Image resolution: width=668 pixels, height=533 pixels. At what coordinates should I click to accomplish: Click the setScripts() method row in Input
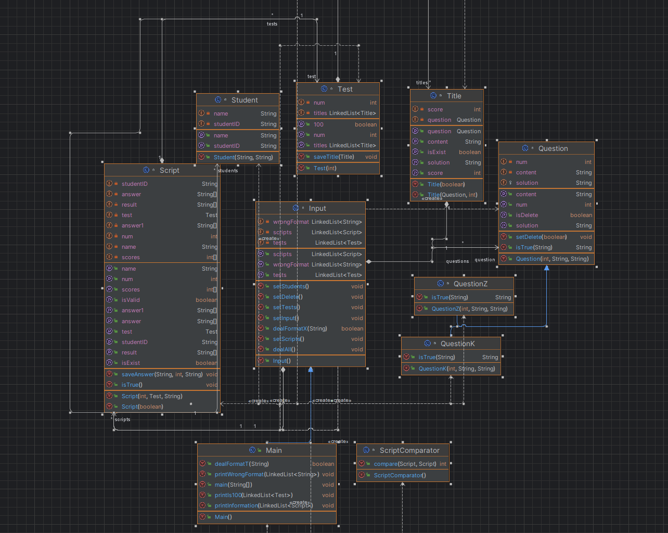[x=311, y=339]
